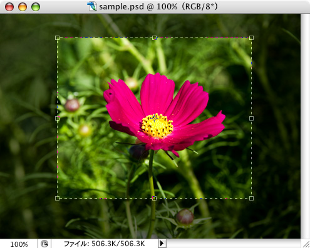Viewport: 310px width, 248px height.
Task: Click the bottom-right crop handle
Action: (x=251, y=198)
